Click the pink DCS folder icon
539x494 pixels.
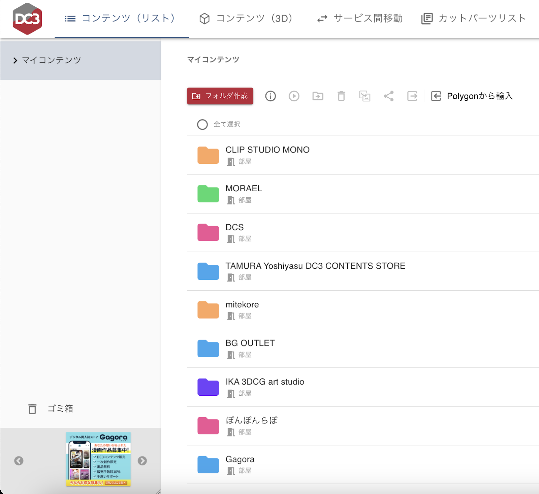point(208,232)
